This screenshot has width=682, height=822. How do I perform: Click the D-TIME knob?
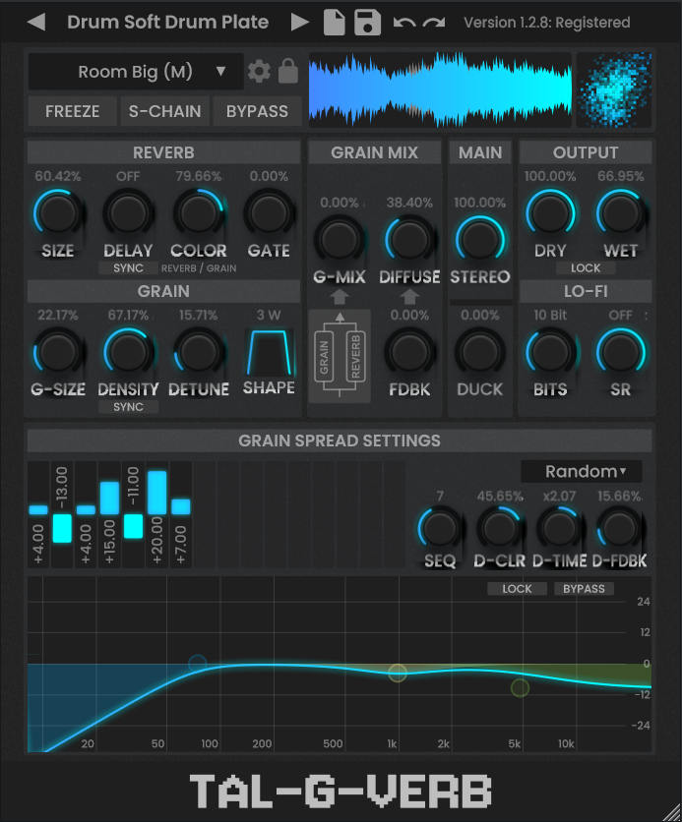point(559,529)
